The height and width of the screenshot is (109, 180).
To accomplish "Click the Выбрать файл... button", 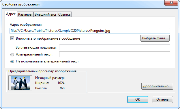I will (155, 38).
